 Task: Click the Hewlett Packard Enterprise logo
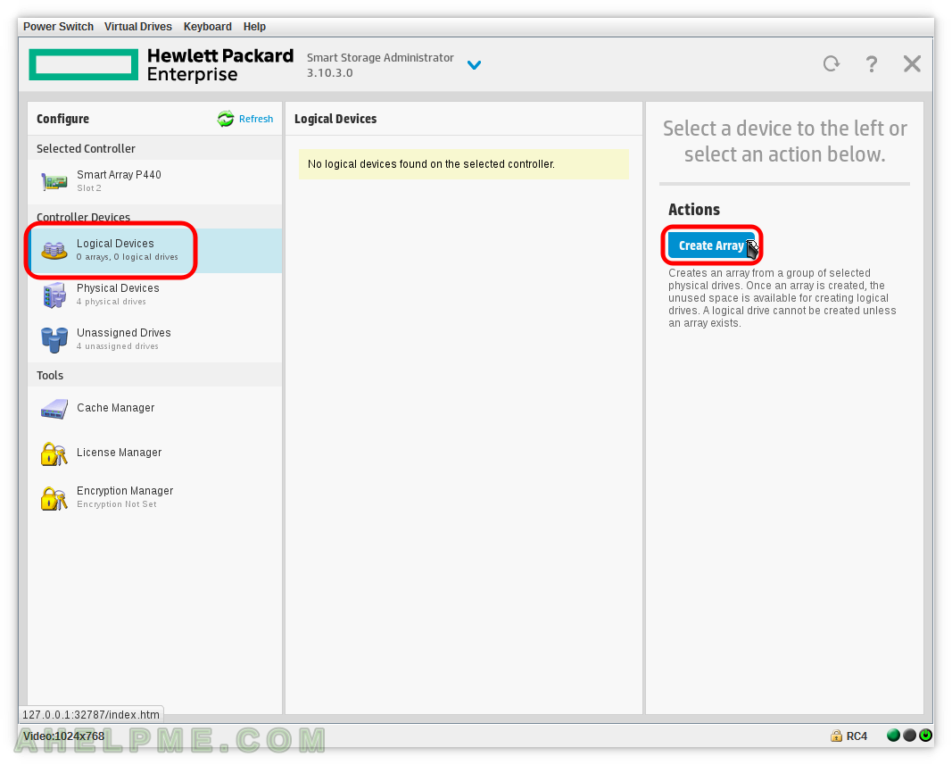161,64
